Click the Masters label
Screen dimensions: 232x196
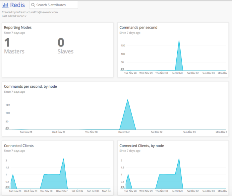14,51
